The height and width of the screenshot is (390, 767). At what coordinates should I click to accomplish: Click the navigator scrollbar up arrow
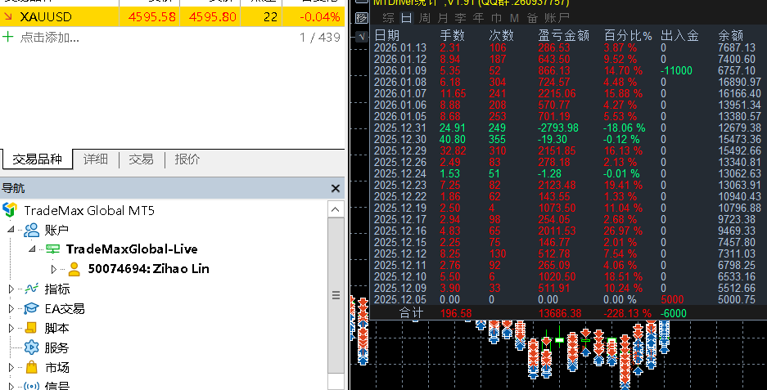(x=335, y=209)
